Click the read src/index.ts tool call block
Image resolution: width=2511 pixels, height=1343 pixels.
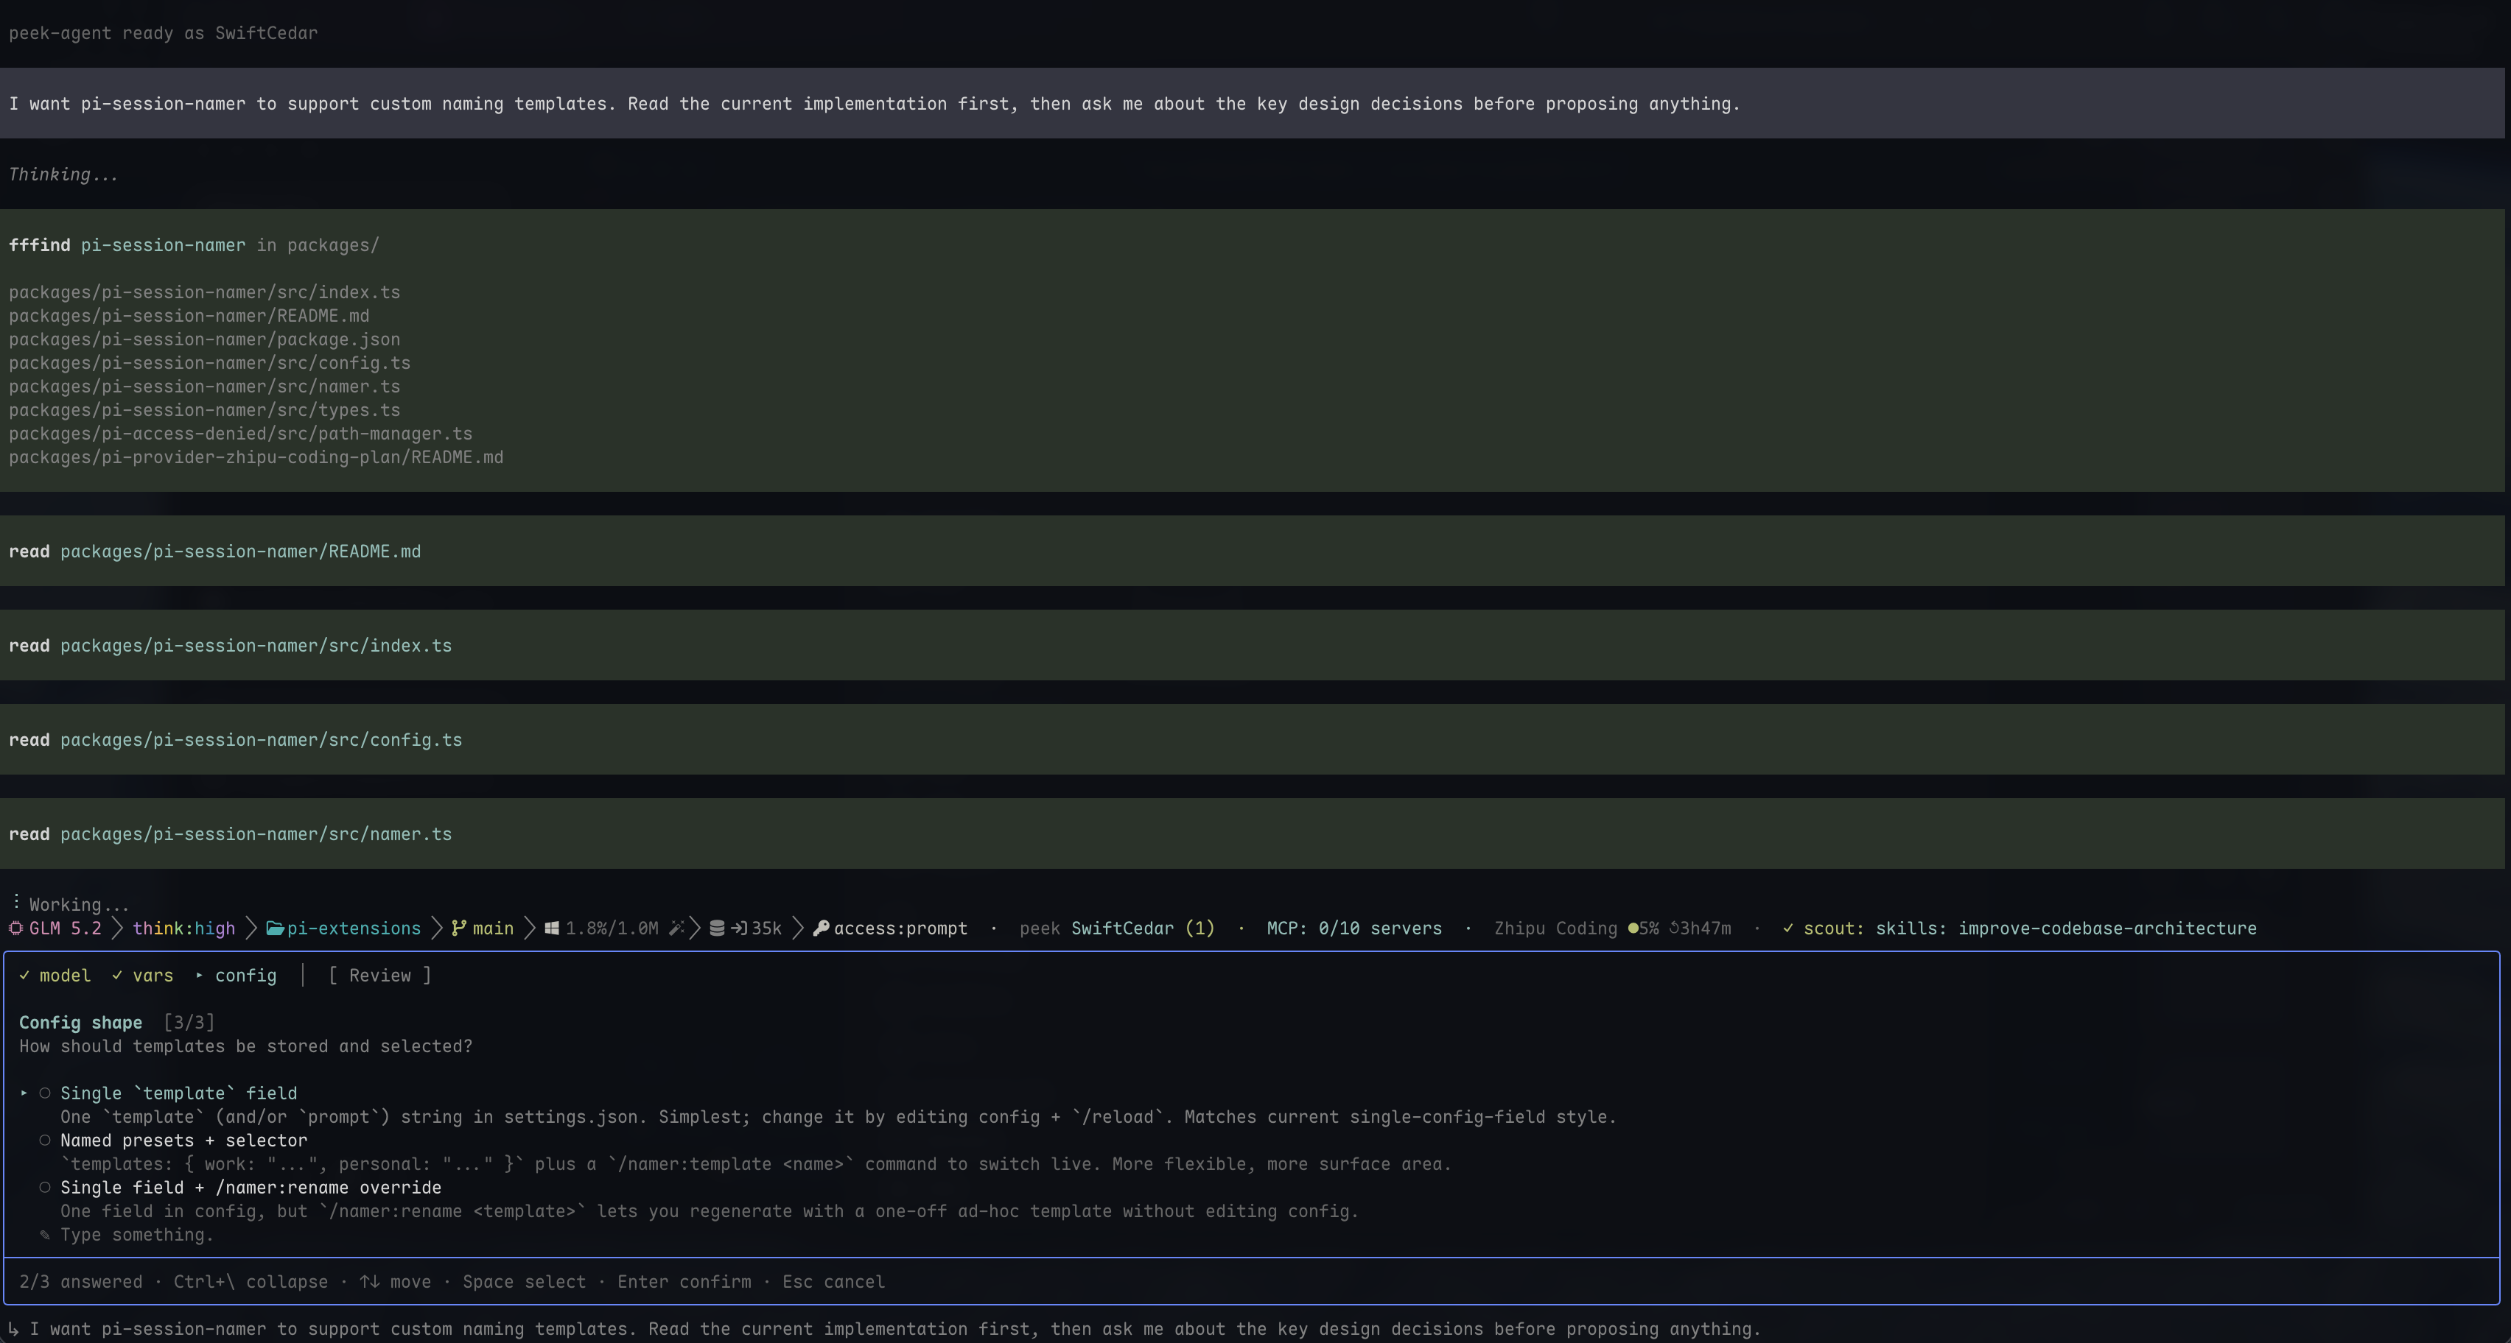tap(1253, 646)
